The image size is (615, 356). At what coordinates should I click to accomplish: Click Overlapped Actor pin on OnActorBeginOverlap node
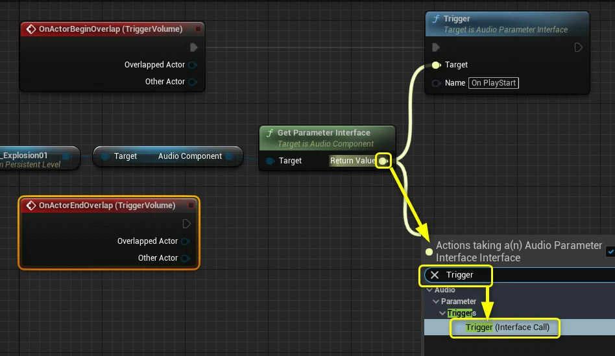click(x=193, y=65)
